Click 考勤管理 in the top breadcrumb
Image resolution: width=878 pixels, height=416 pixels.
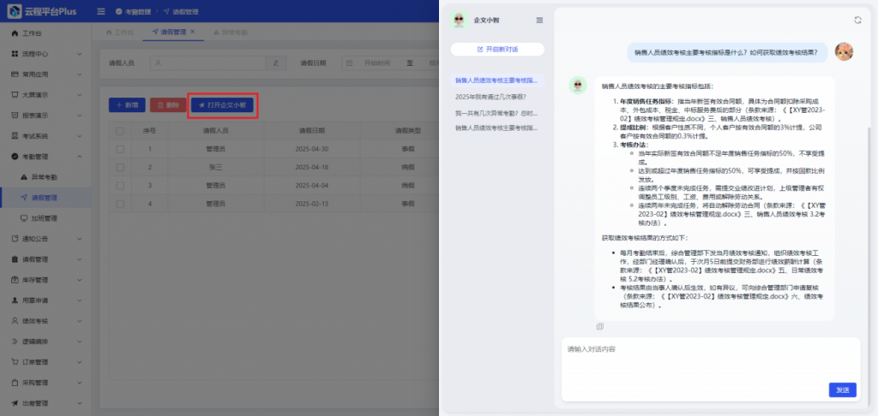(133, 12)
